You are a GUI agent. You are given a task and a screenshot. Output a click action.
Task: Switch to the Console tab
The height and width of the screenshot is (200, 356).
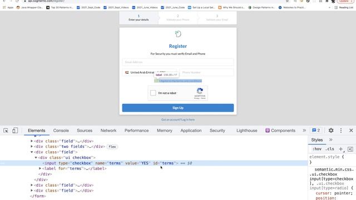coord(61,131)
